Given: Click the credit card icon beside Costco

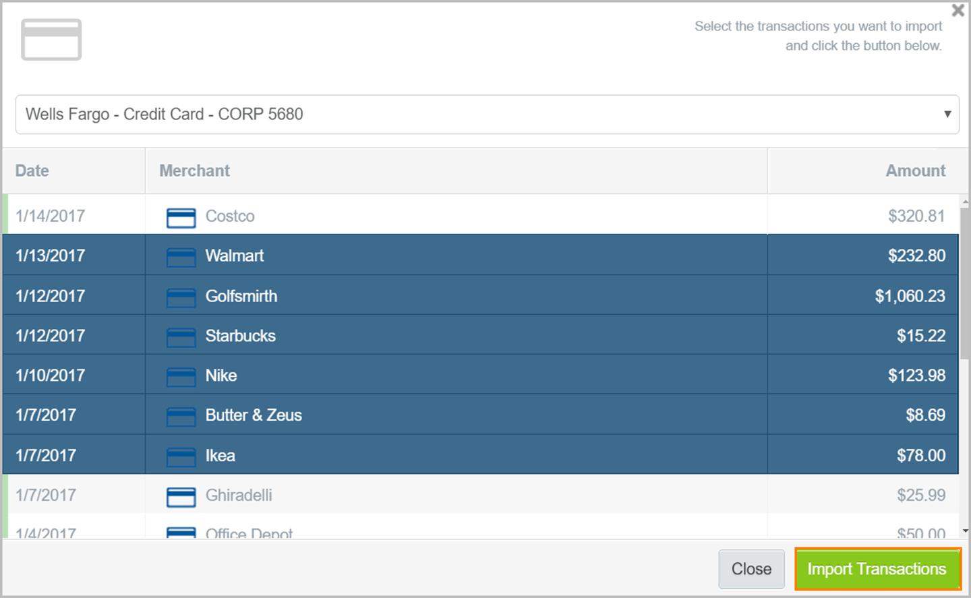Looking at the screenshot, I should tap(181, 218).
